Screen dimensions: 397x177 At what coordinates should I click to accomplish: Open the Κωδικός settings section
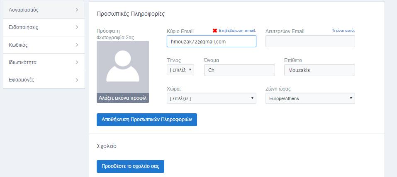(44, 45)
